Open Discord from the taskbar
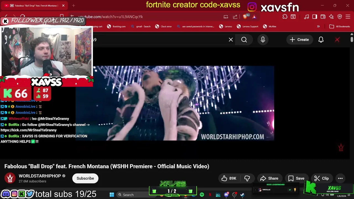Viewport: 354px width, 199px height. [226, 195]
